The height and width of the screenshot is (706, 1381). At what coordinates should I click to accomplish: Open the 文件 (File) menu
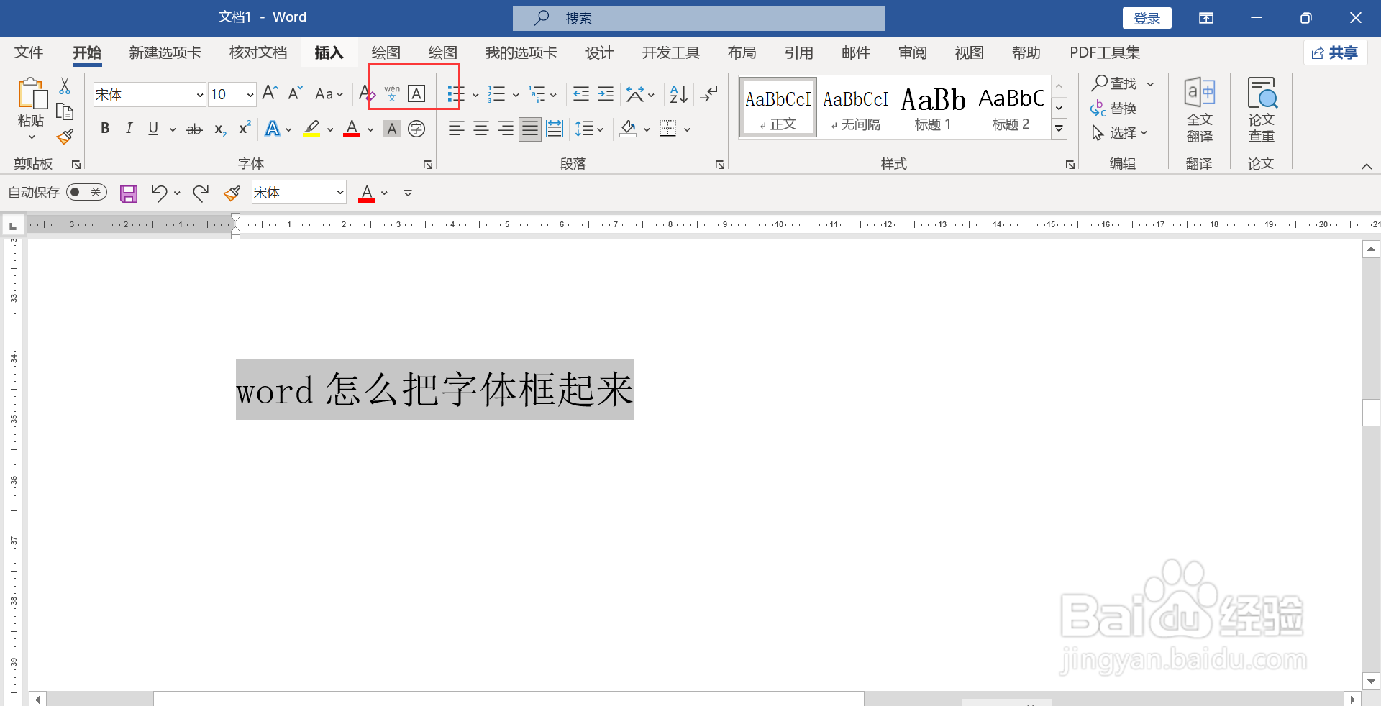point(29,52)
